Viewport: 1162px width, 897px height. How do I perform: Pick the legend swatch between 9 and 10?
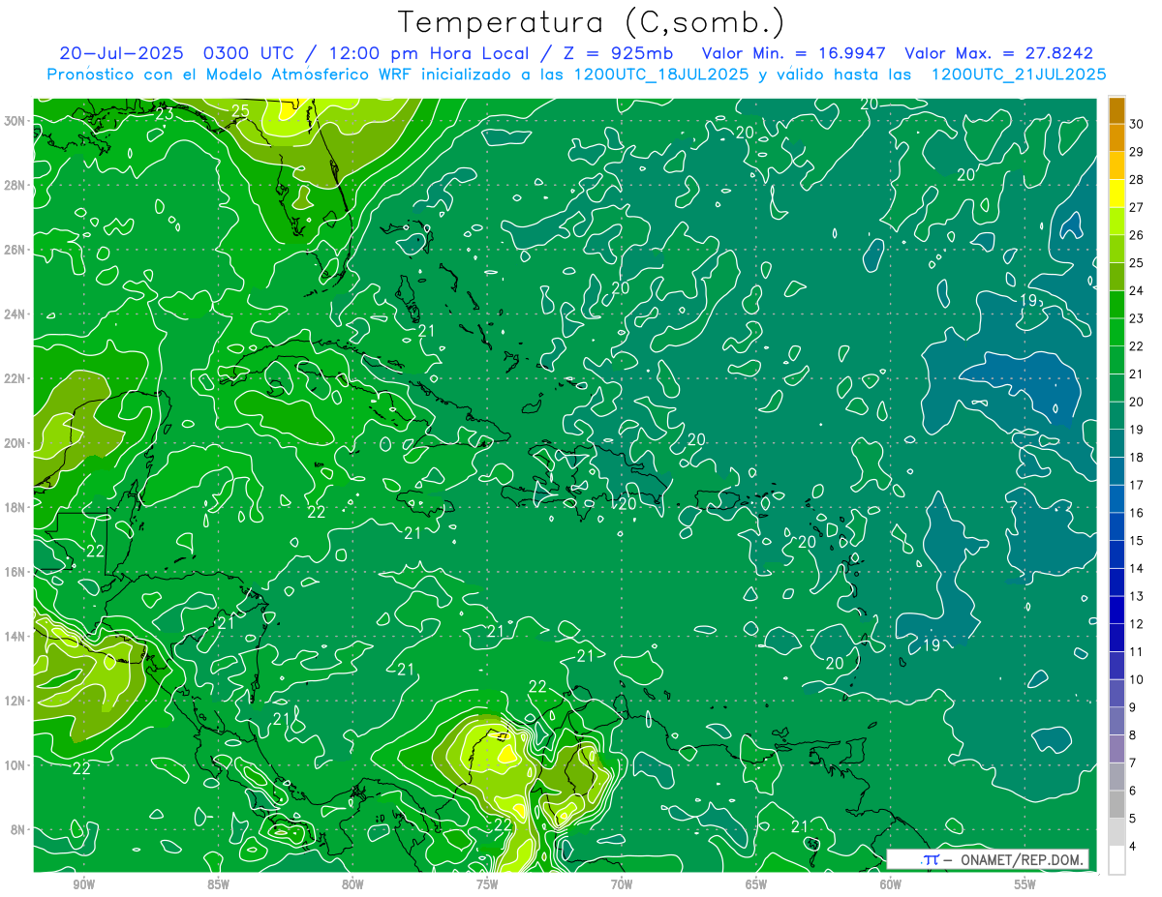click(1116, 693)
